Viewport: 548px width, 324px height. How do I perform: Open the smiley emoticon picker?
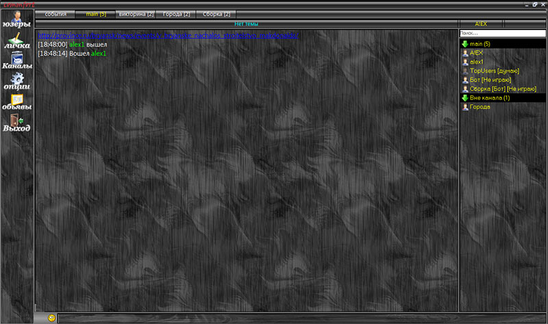[x=51, y=319]
